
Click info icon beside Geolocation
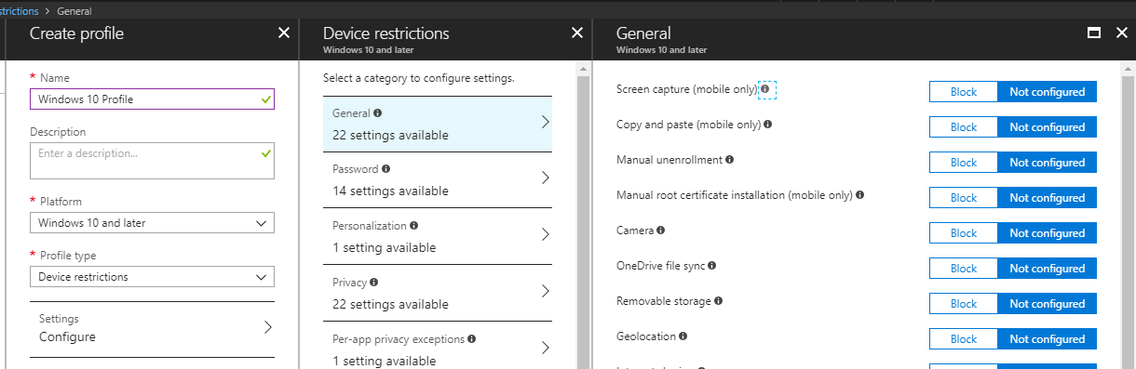(683, 336)
